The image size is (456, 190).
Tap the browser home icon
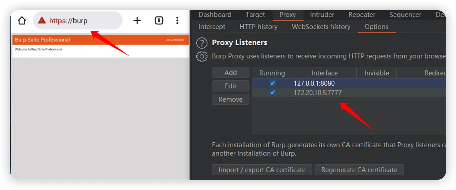pos(22,21)
